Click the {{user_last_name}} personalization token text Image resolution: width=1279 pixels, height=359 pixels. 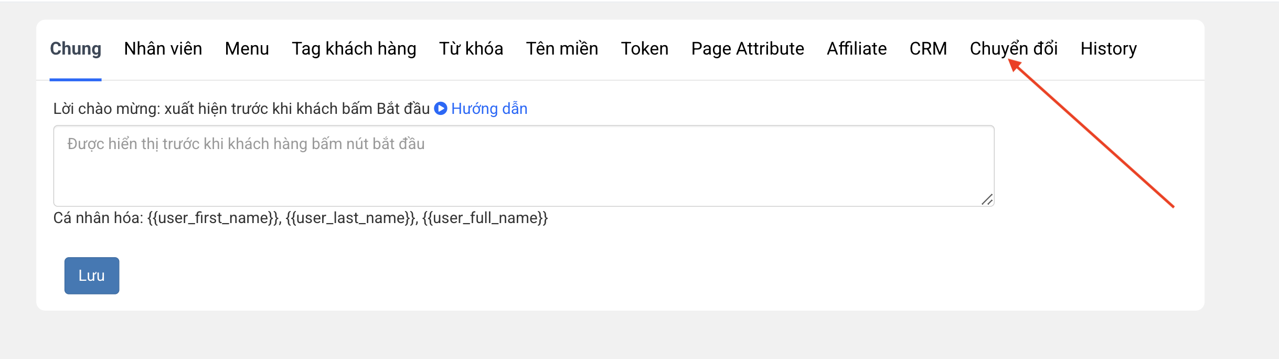pyautogui.click(x=351, y=218)
